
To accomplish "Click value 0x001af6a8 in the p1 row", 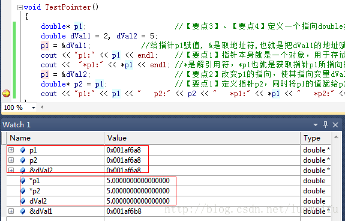I will coord(124,150).
